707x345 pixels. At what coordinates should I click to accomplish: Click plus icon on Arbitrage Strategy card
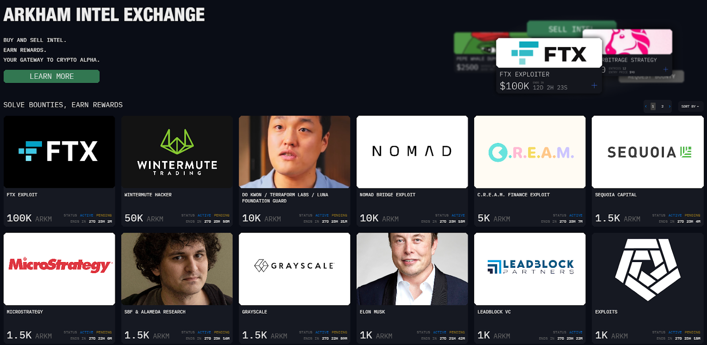point(665,69)
